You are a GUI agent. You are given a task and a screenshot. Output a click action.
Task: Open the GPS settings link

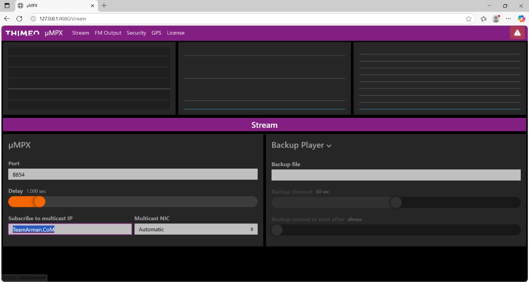(x=156, y=33)
